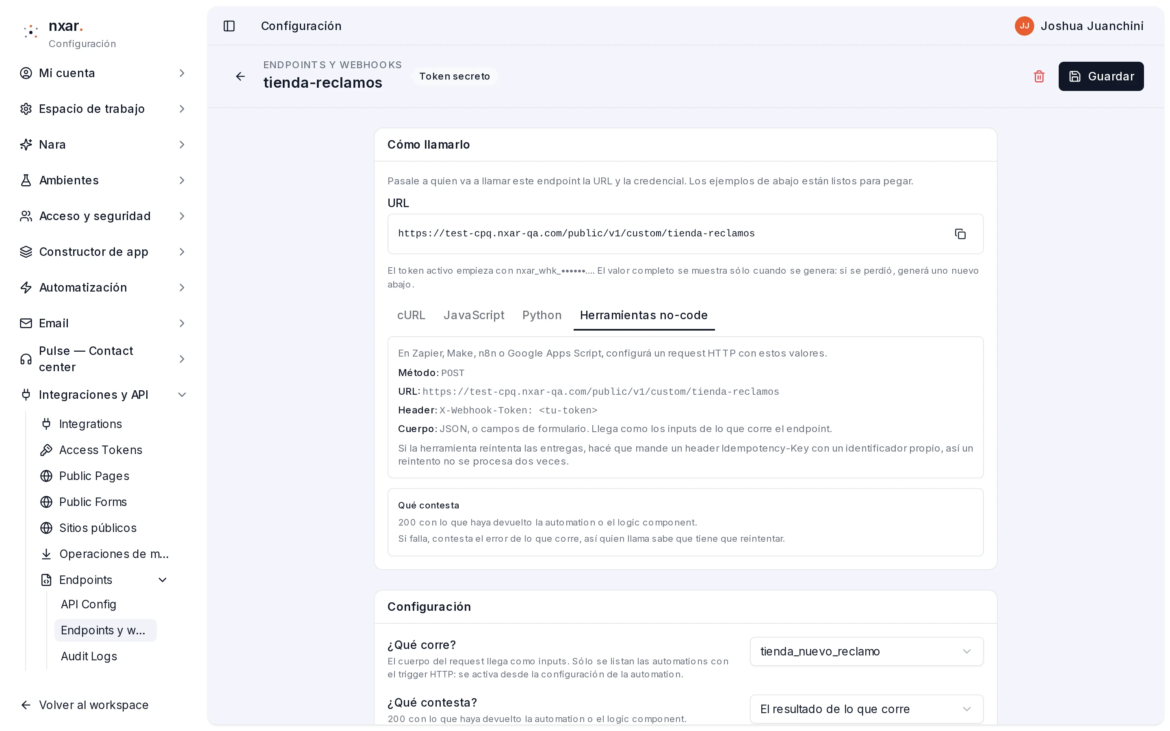The height and width of the screenshot is (731, 1170).
Task: Click Volver al workspace link
Action: [x=94, y=705]
